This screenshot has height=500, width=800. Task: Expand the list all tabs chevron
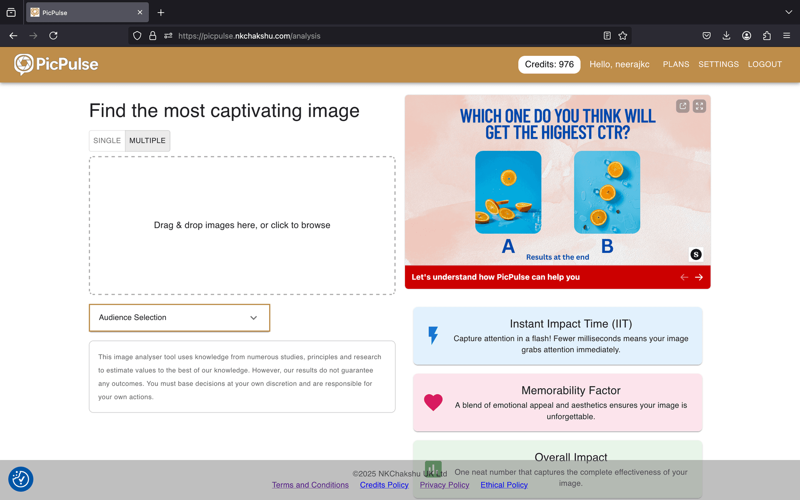[x=789, y=12]
